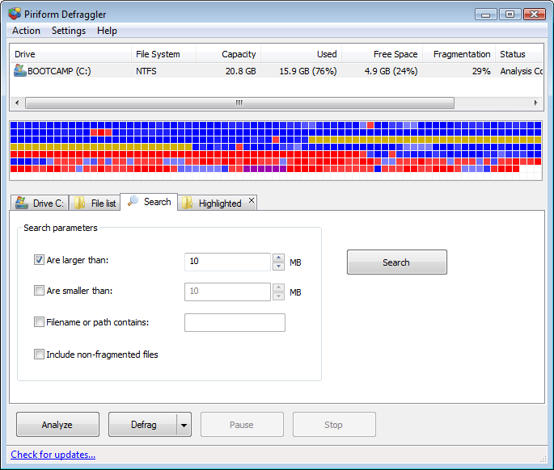Uncheck the Are larger than checkbox

39,260
